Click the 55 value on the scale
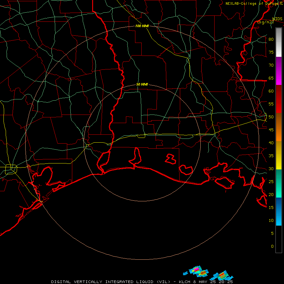Viewport: 284px width, 284px height. [271, 104]
